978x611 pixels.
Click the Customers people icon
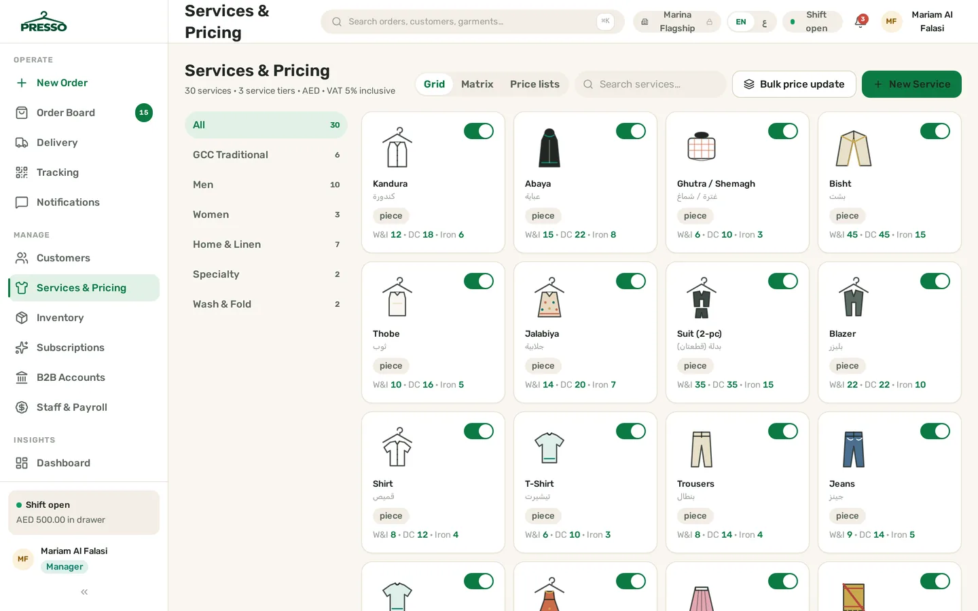pos(22,258)
